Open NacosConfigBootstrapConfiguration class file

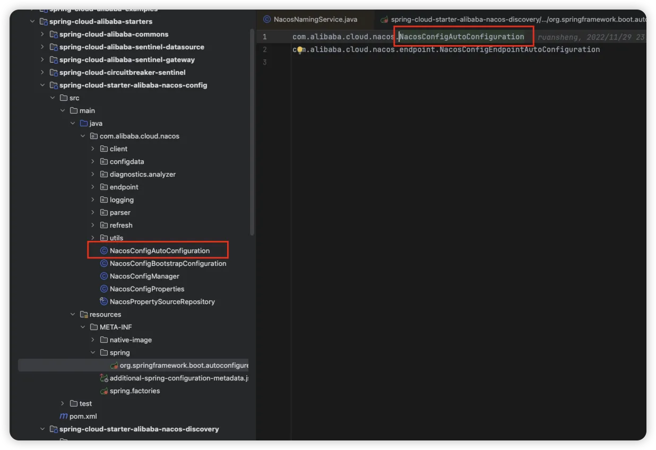click(x=168, y=263)
